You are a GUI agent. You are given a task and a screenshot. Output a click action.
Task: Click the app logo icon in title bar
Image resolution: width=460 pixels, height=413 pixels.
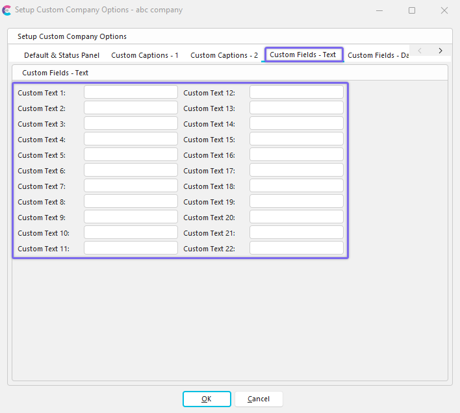pyautogui.click(x=7, y=10)
